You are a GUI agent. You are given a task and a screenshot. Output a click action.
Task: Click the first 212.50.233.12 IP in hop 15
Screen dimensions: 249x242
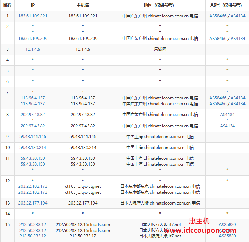tap(33, 225)
